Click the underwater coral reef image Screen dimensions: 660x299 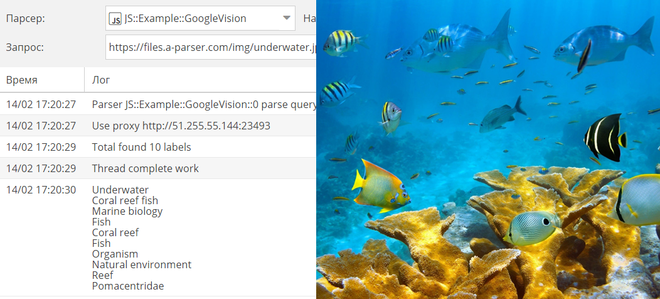[488, 149]
